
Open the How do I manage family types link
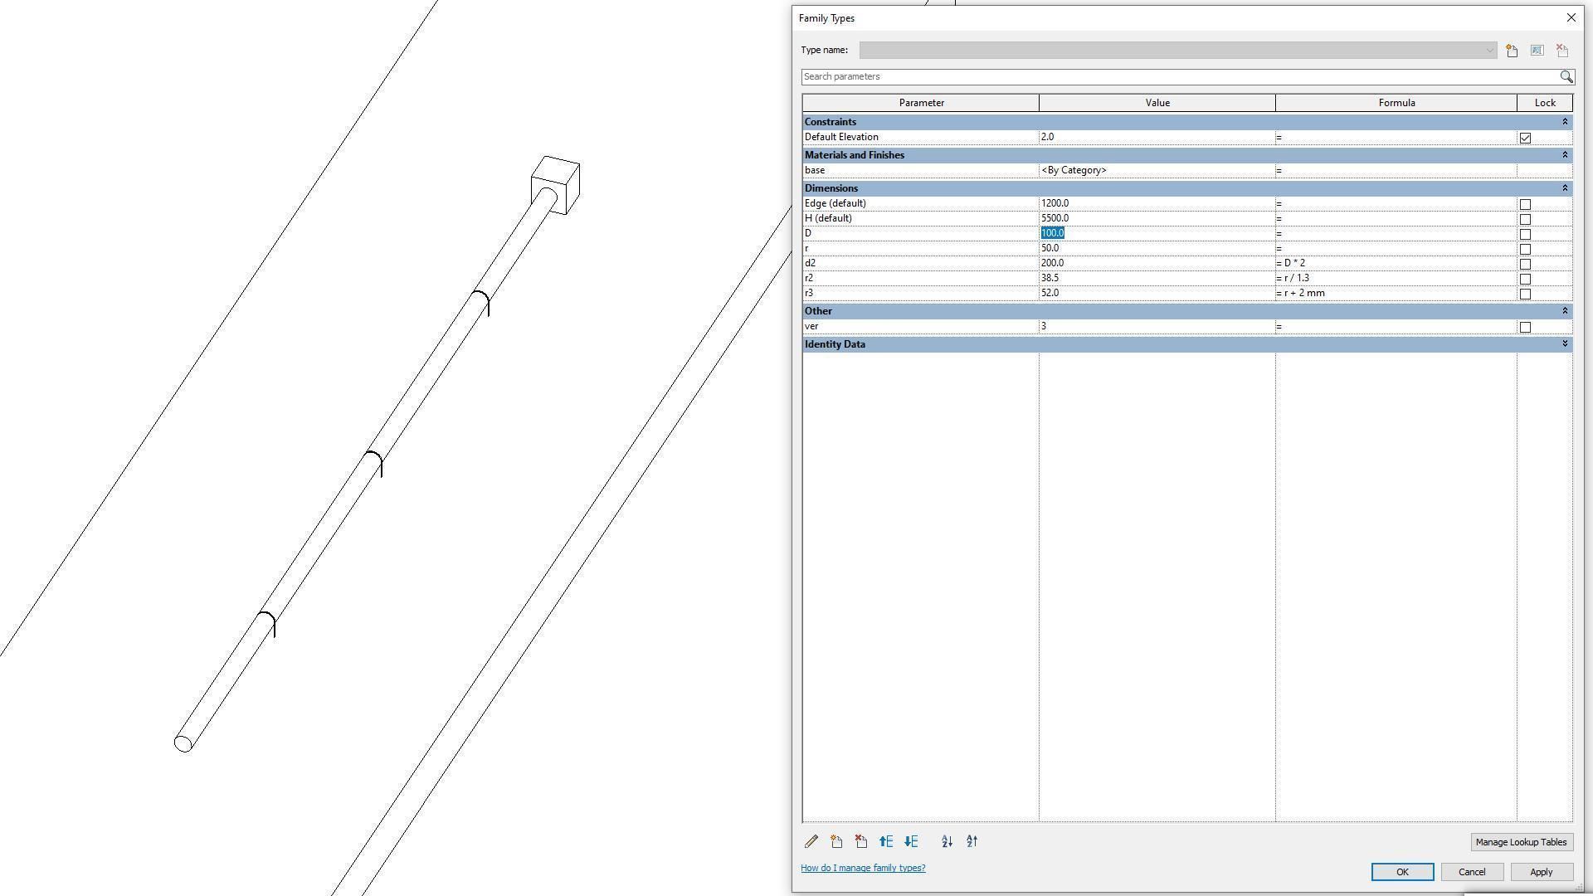(x=863, y=868)
